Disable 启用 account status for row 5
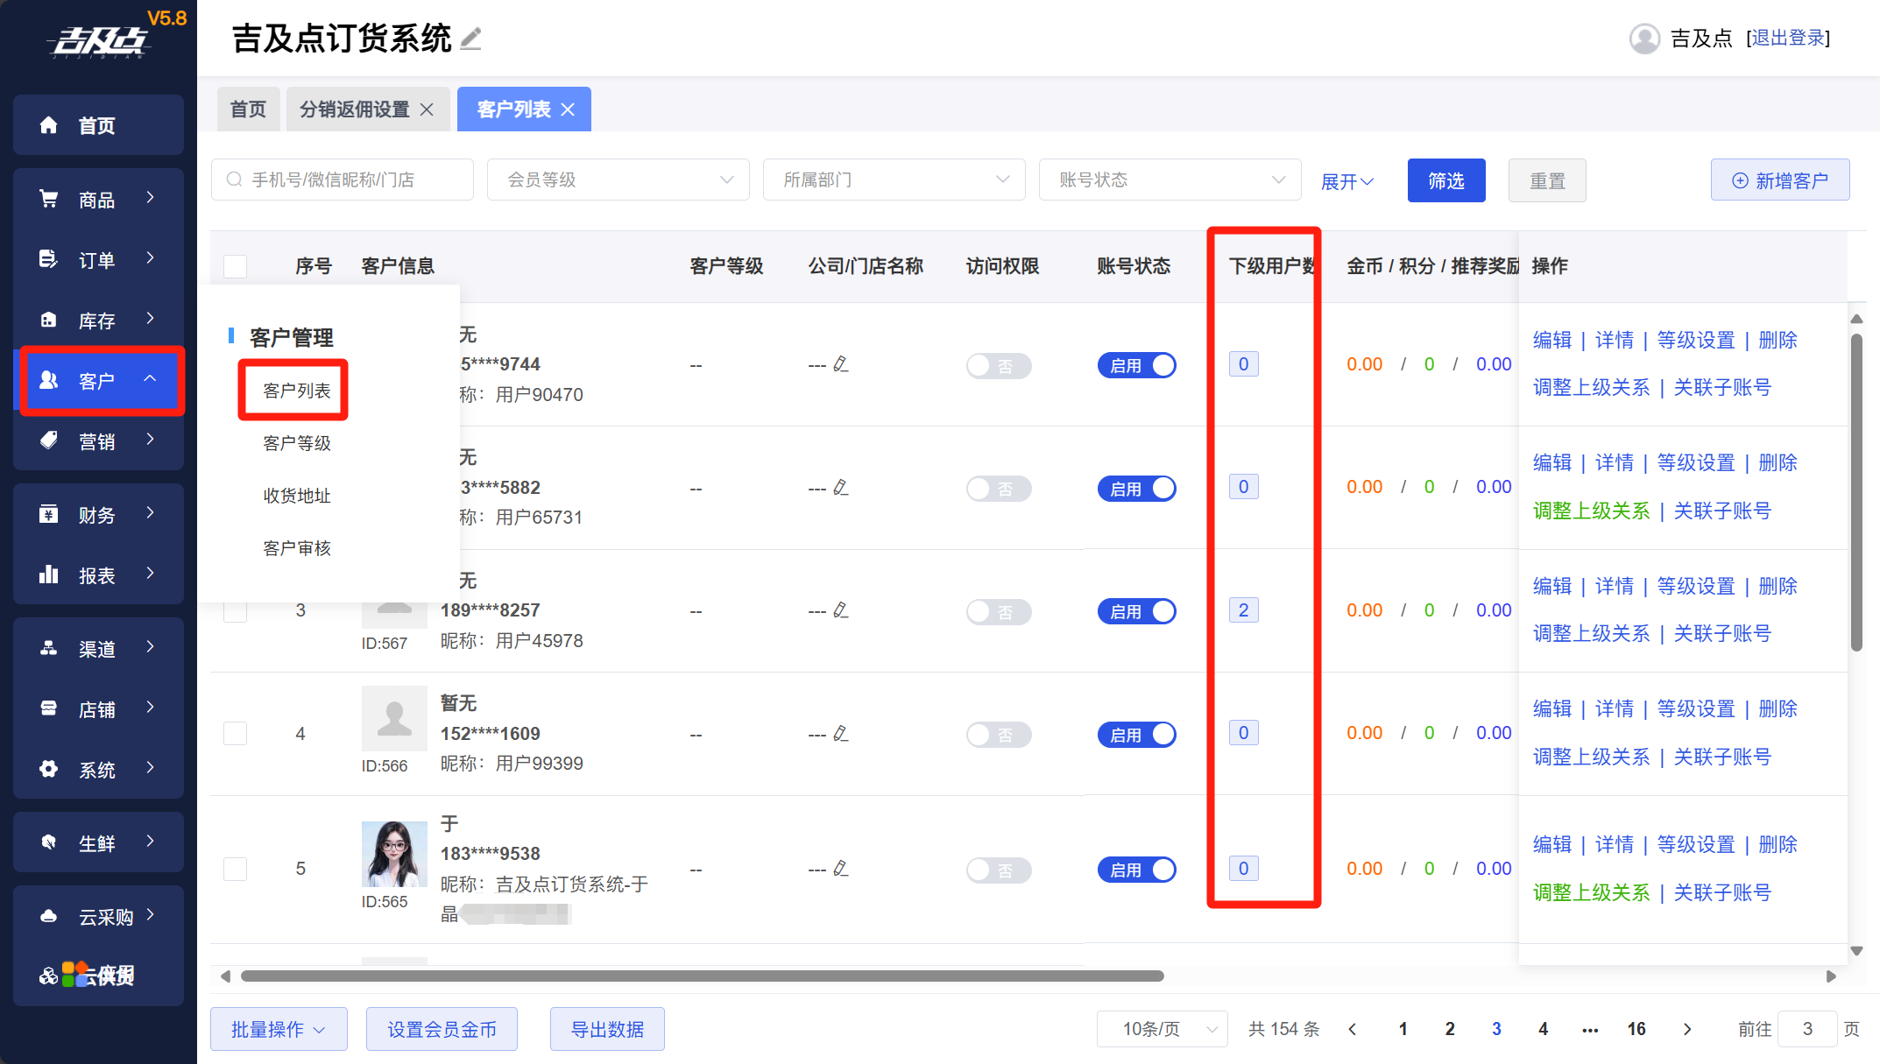1880x1064 pixels. coord(1135,870)
